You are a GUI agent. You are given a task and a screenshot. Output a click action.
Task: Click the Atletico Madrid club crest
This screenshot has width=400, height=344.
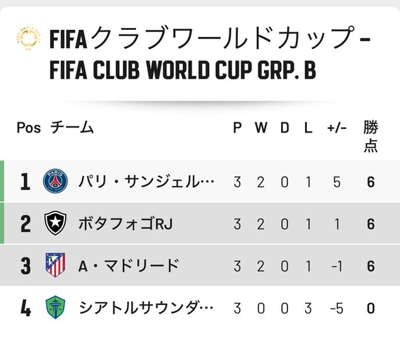55,265
